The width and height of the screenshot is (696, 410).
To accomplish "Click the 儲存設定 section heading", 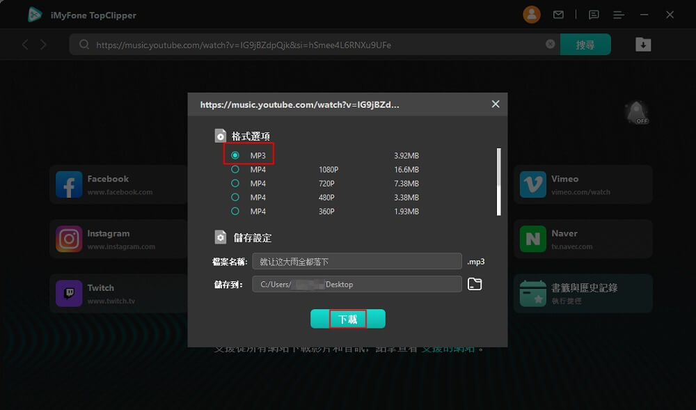I will (252, 238).
